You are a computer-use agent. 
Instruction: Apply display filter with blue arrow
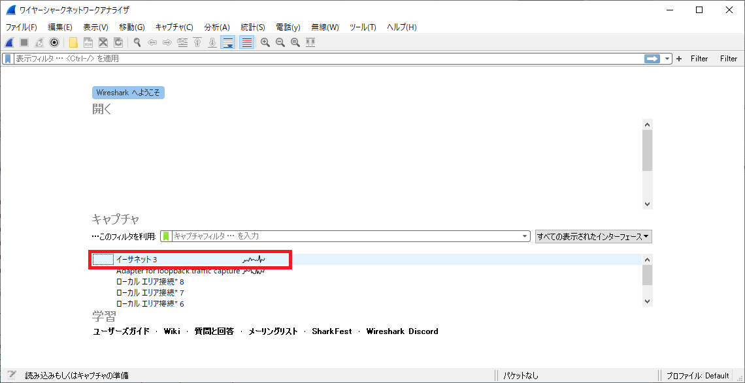point(652,59)
